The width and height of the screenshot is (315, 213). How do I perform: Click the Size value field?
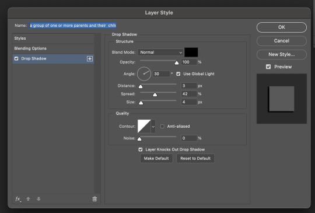189,102
